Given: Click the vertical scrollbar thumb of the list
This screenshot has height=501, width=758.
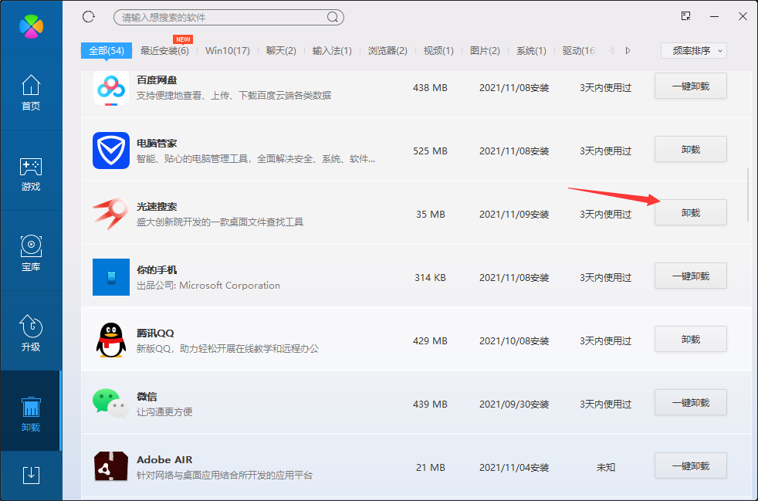Looking at the screenshot, I should coord(748,195).
